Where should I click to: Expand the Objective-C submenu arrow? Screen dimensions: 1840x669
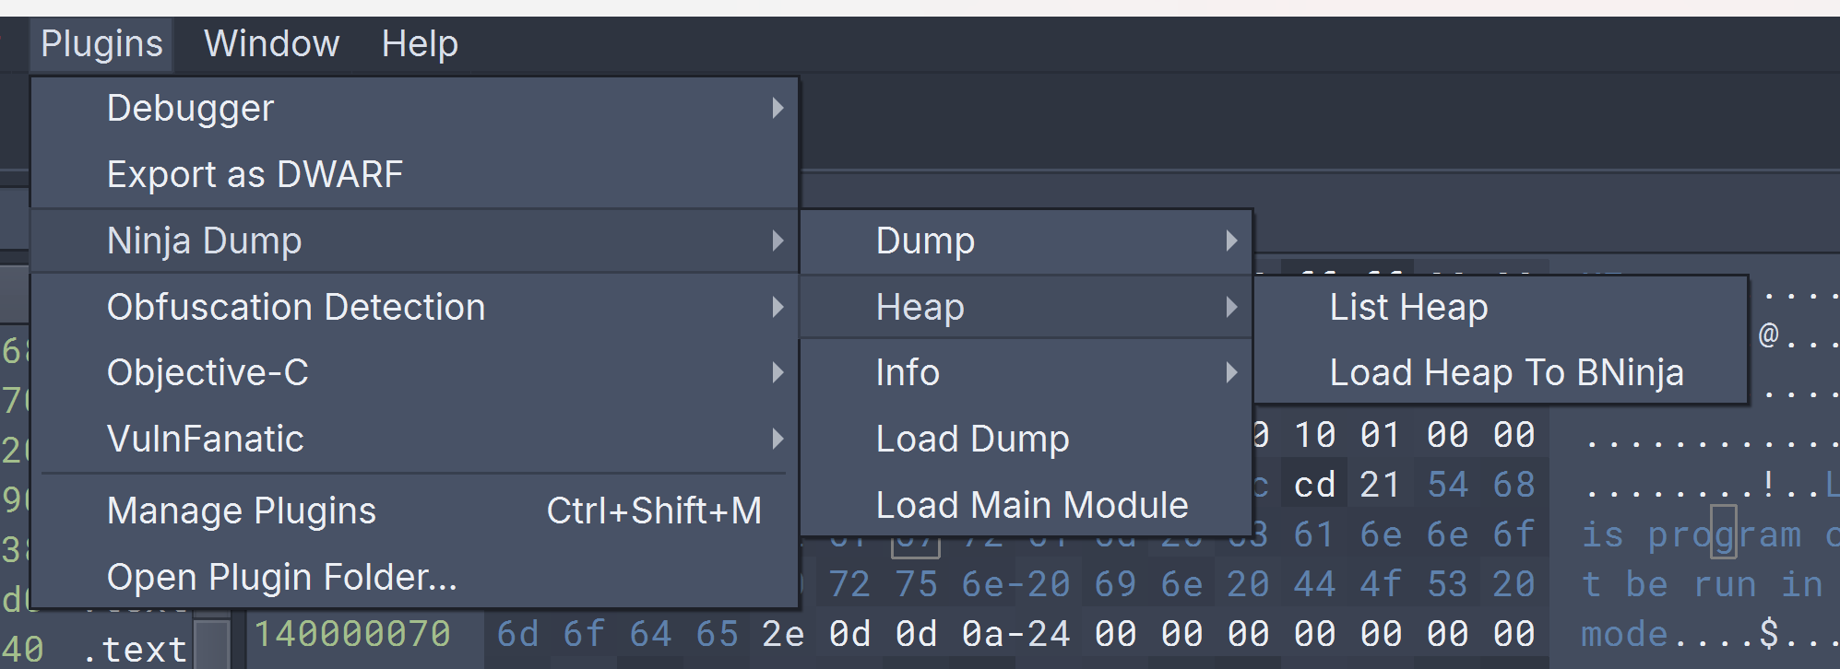click(778, 372)
